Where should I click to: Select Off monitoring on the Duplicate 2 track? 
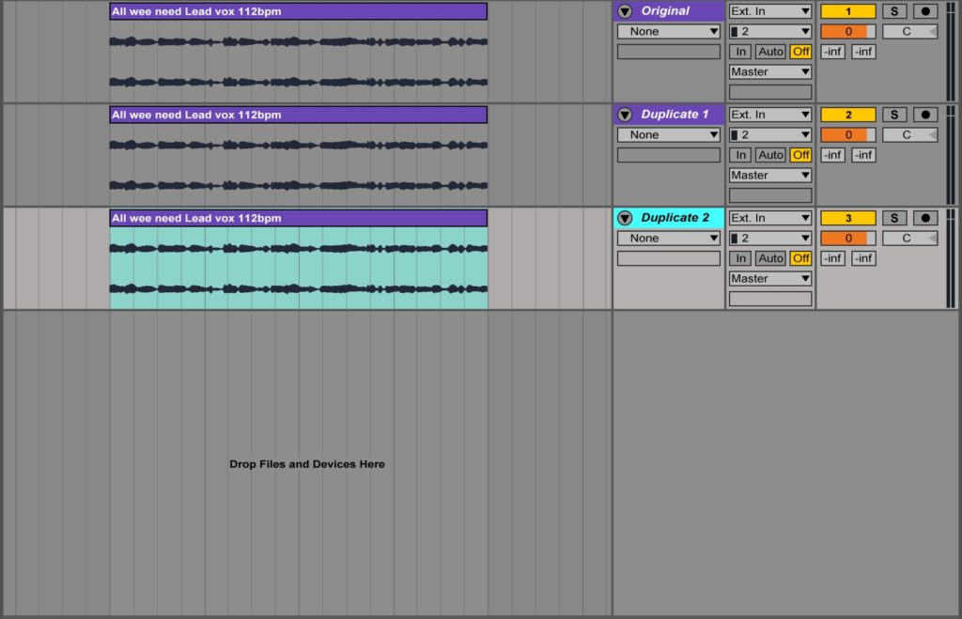click(800, 258)
